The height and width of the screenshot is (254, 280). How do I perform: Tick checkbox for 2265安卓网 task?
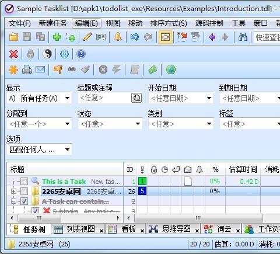(x=24, y=191)
